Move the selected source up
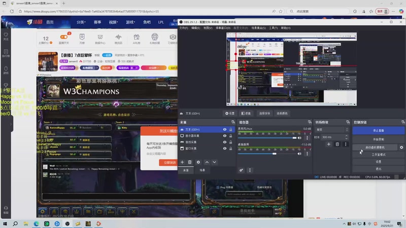Screen dimensions: 406x228 click(x=207, y=162)
